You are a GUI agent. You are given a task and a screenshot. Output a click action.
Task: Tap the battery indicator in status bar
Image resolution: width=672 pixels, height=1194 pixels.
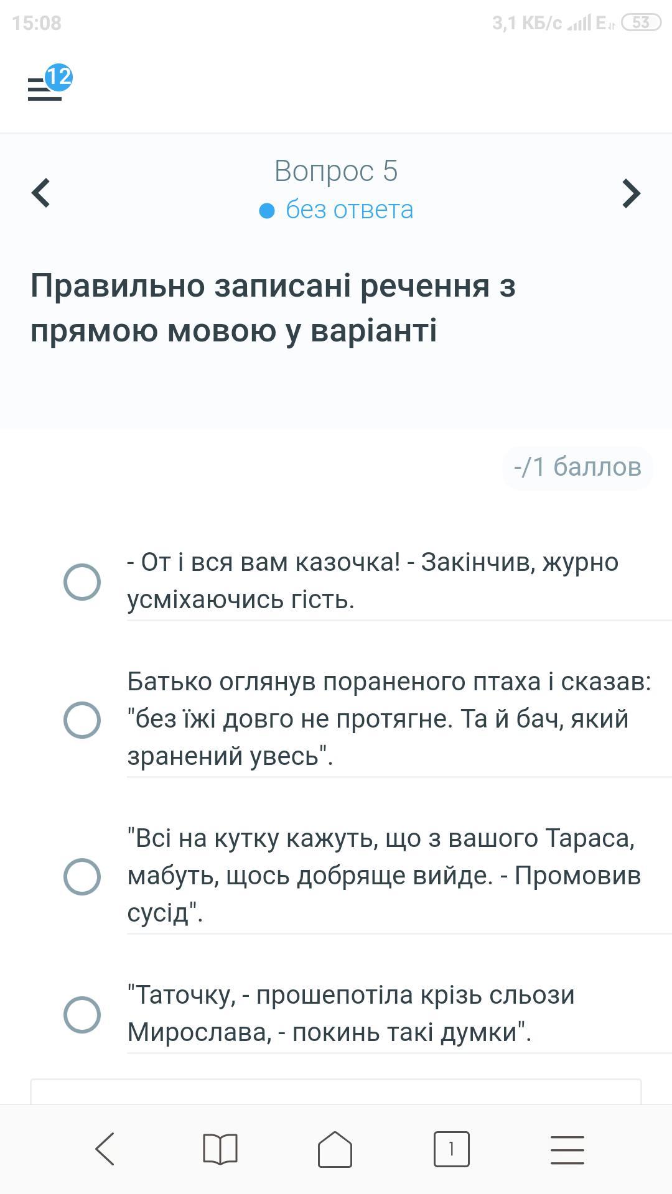641,23
